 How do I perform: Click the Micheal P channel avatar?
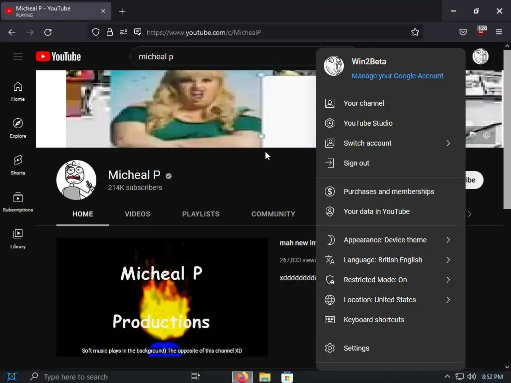pyautogui.click(x=76, y=180)
